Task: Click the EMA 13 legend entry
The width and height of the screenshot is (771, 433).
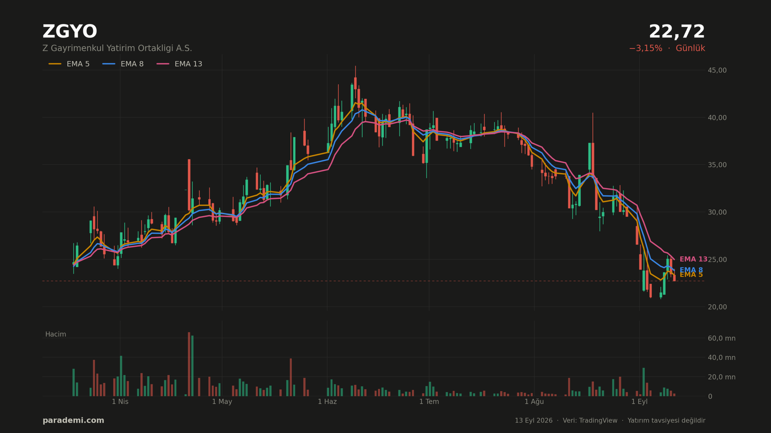Action: click(x=179, y=64)
